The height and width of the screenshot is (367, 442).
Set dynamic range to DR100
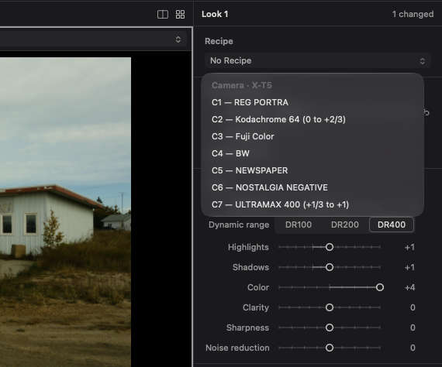point(299,225)
